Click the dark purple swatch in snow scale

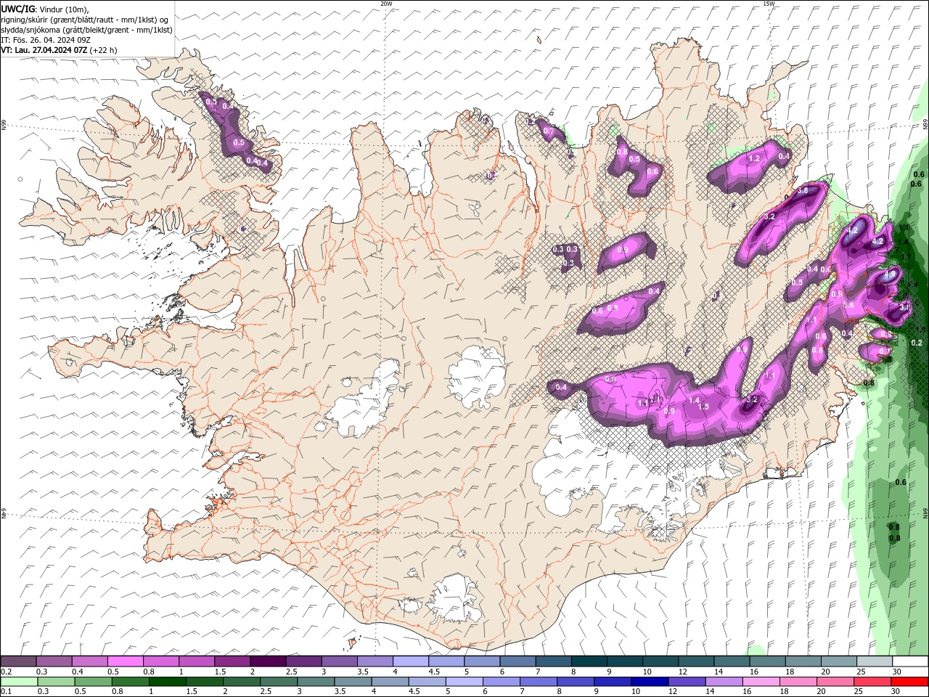tap(268, 661)
